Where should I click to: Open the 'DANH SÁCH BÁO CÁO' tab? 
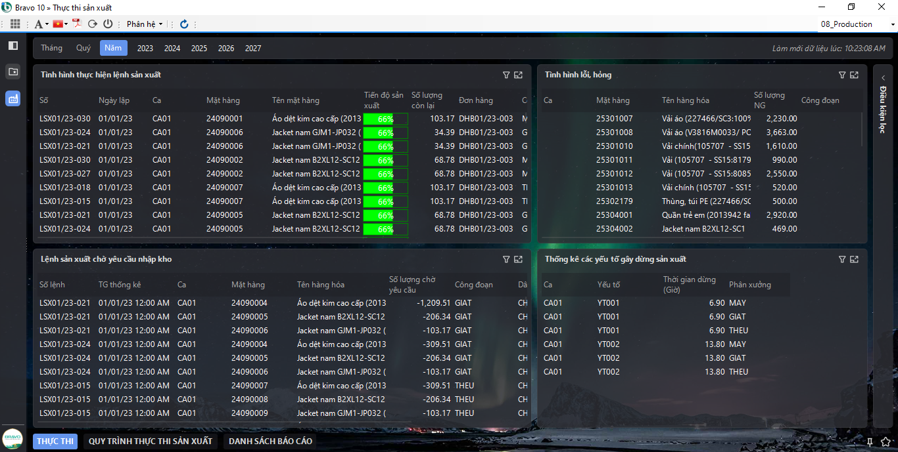(x=270, y=442)
